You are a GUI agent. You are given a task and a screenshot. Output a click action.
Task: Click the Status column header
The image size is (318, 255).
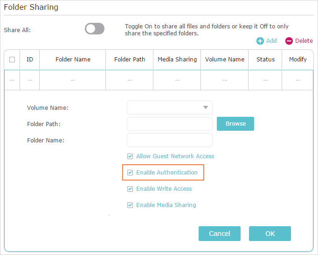click(265, 60)
